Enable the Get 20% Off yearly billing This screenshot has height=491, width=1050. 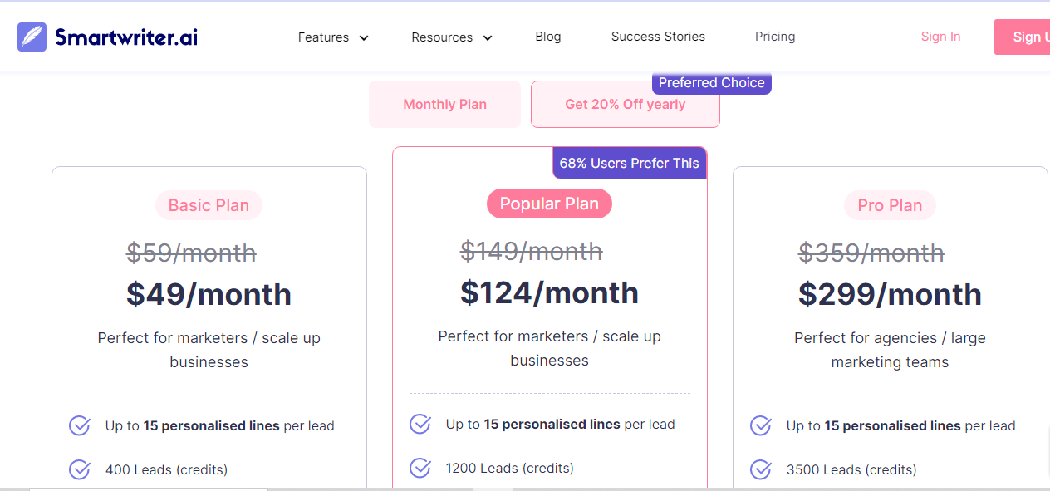[625, 104]
